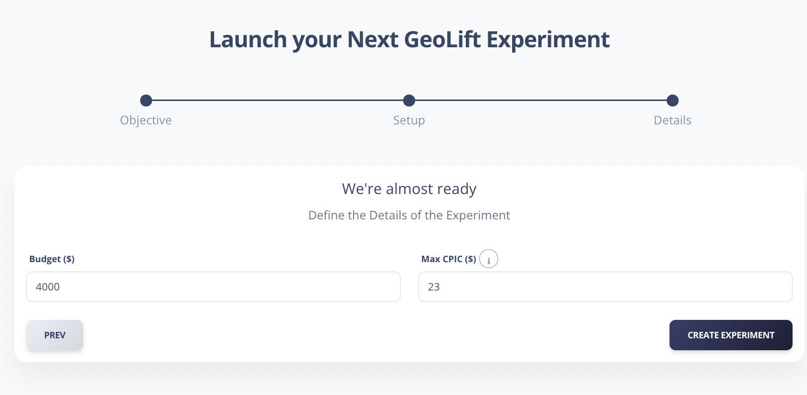This screenshot has width=807, height=395.
Task: Switch to the Setup step label
Action: click(409, 120)
